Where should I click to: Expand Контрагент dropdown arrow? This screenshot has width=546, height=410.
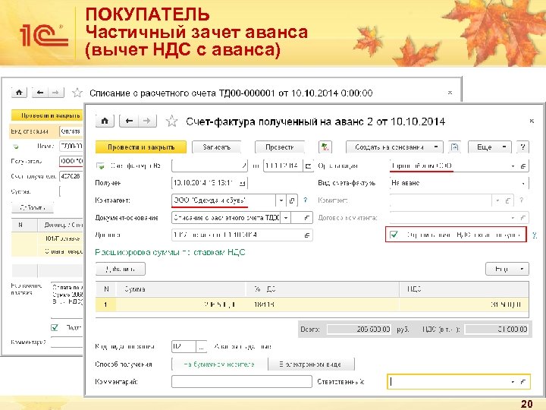(281, 200)
